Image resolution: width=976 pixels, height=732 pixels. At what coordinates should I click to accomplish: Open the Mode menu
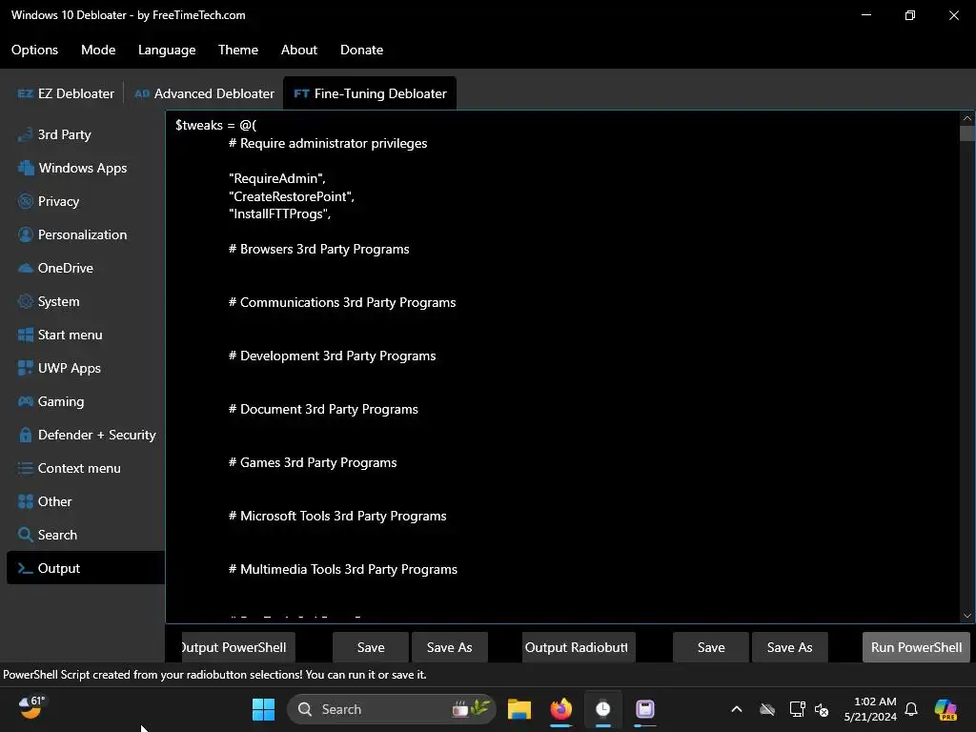98,50
